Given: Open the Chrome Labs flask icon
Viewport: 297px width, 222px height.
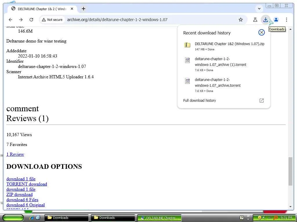Looking at the screenshot, I should point(255,20).
